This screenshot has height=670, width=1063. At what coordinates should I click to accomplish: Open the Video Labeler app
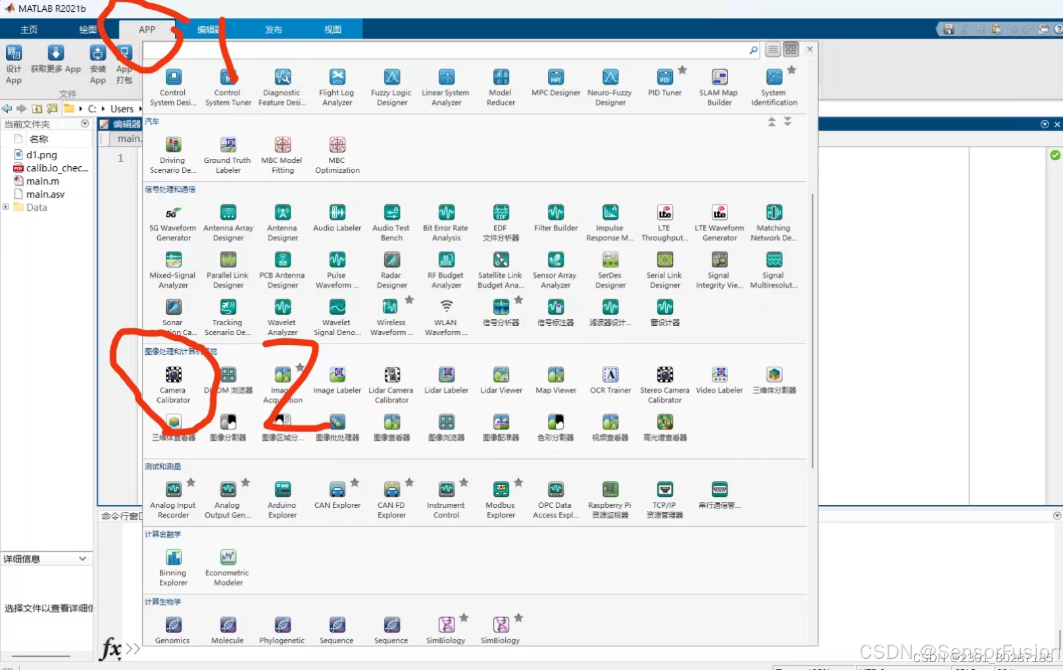pos(720,380)
